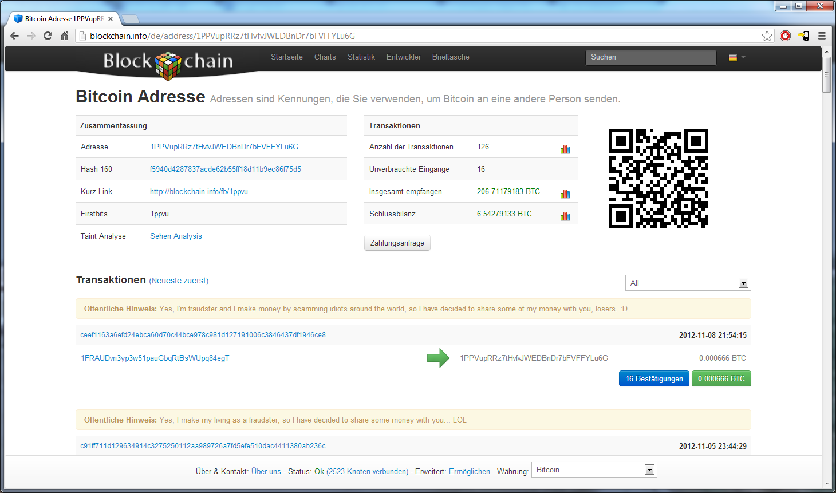Click the Zahlungsanfrage button
The height and width of the screenshot is (493, 836).
tap(397, 243)
